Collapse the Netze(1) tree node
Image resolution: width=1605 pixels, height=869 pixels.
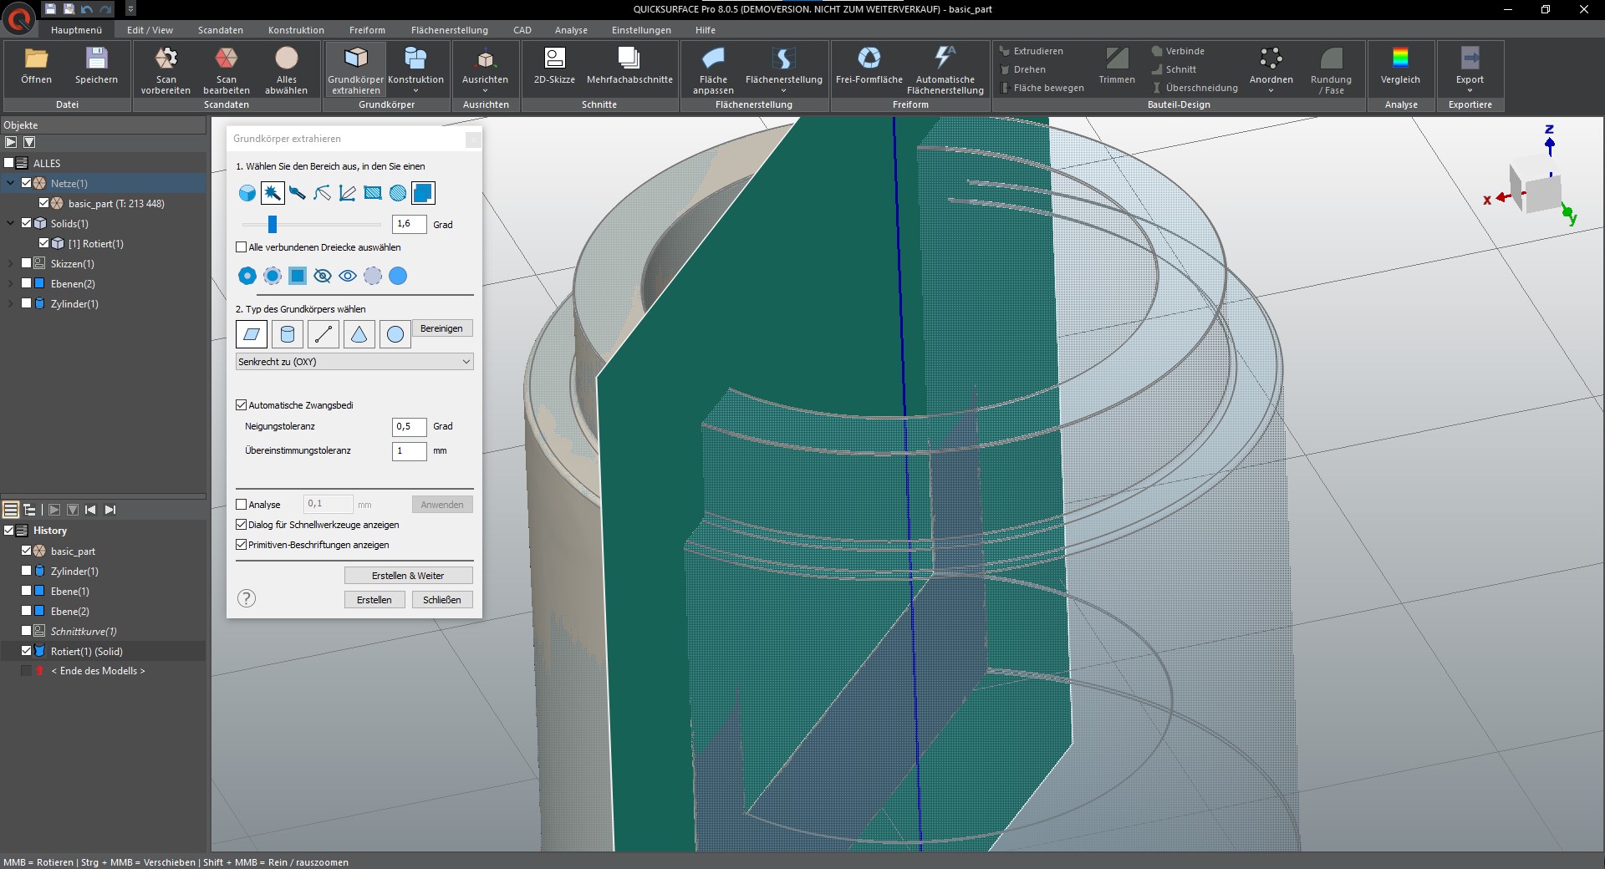point(11,183)
